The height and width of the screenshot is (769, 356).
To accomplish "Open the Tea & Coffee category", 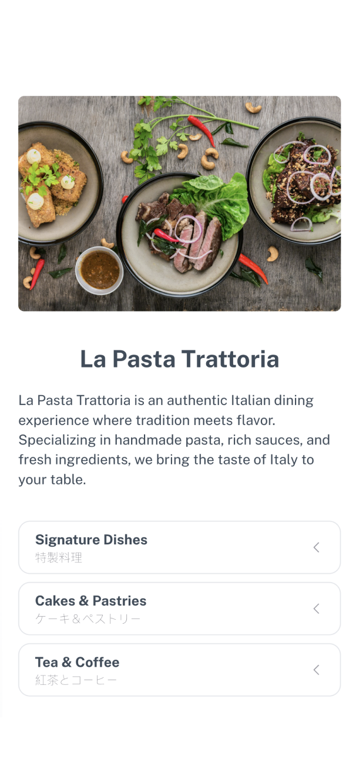I will tap(77, 662).
